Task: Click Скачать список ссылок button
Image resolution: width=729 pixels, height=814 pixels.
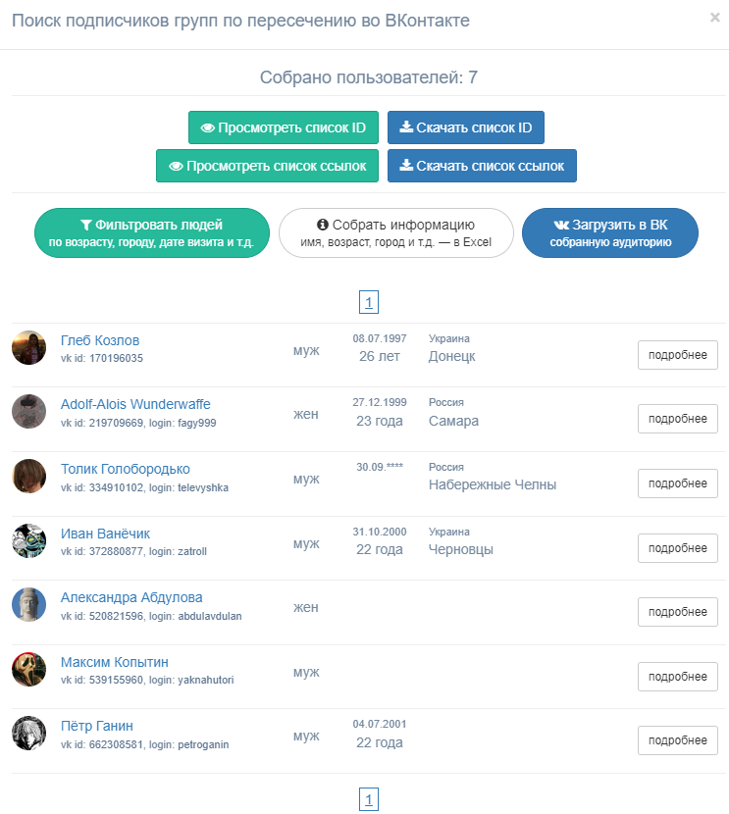Action: 482,166
